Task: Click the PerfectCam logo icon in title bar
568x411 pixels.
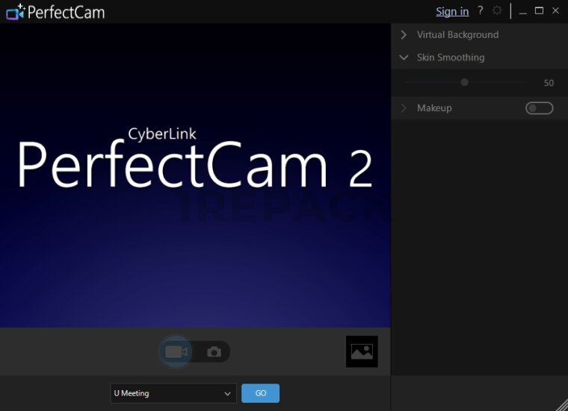Action: 15,12
